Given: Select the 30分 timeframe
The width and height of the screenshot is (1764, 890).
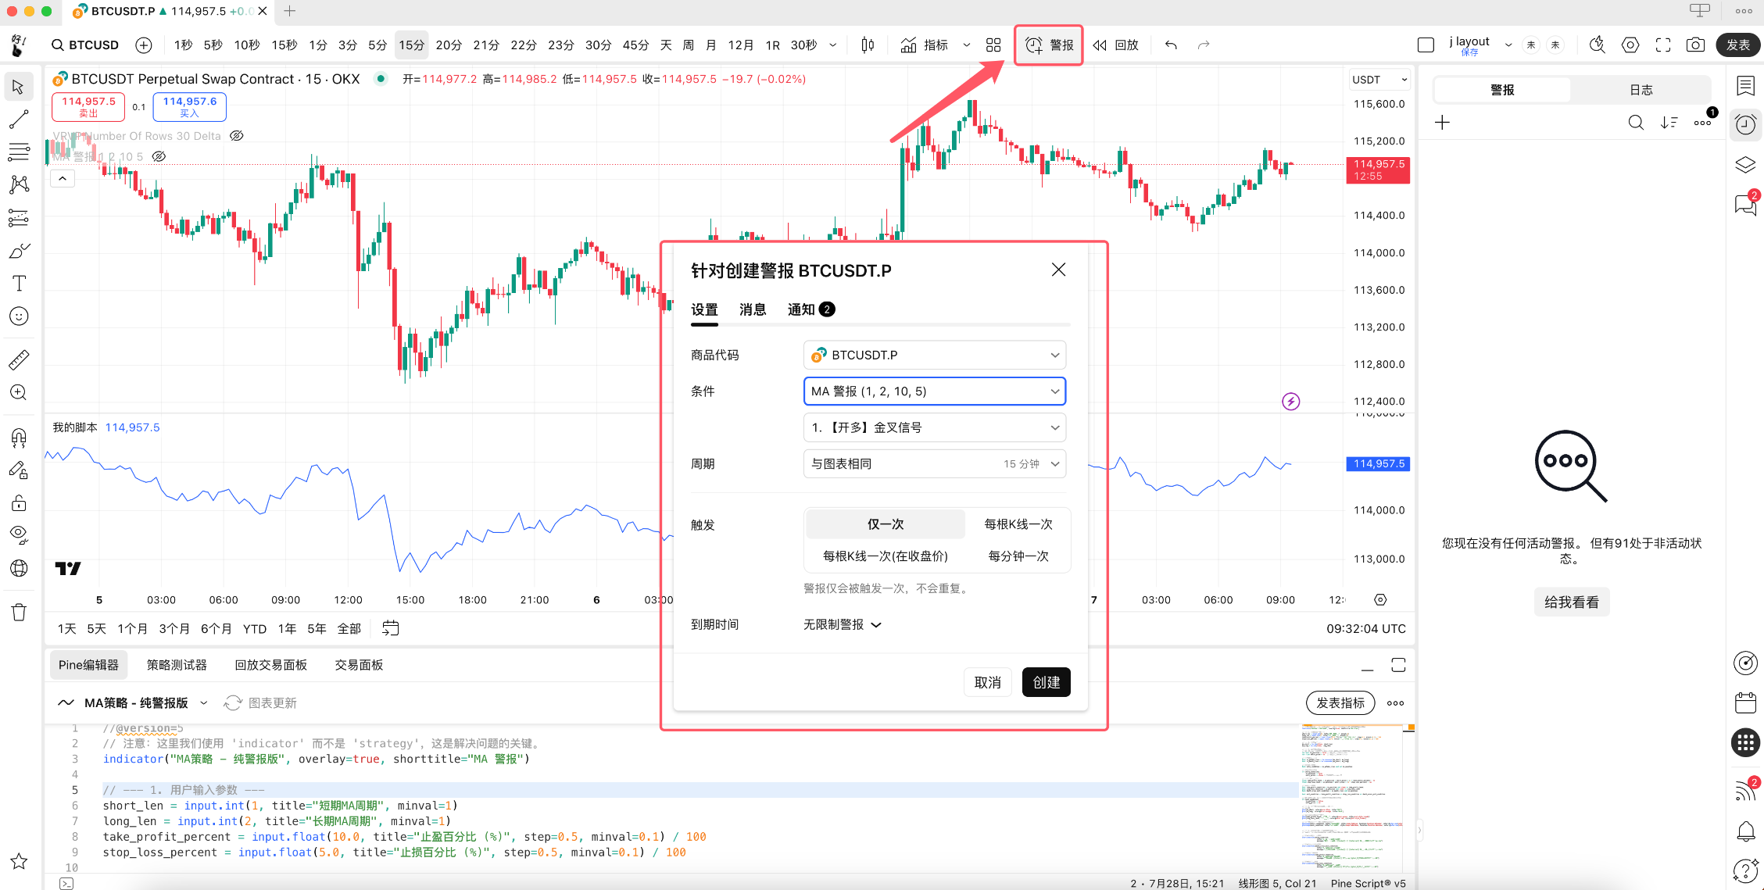Looking at the screenshot, I should [599, 45].
